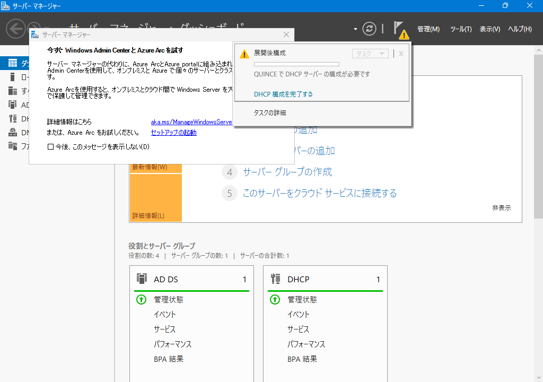The height and width of the screenshot is (382, 543).
Task: Open the タスク dropdown in the notification
Action: (x=370, y=54)
